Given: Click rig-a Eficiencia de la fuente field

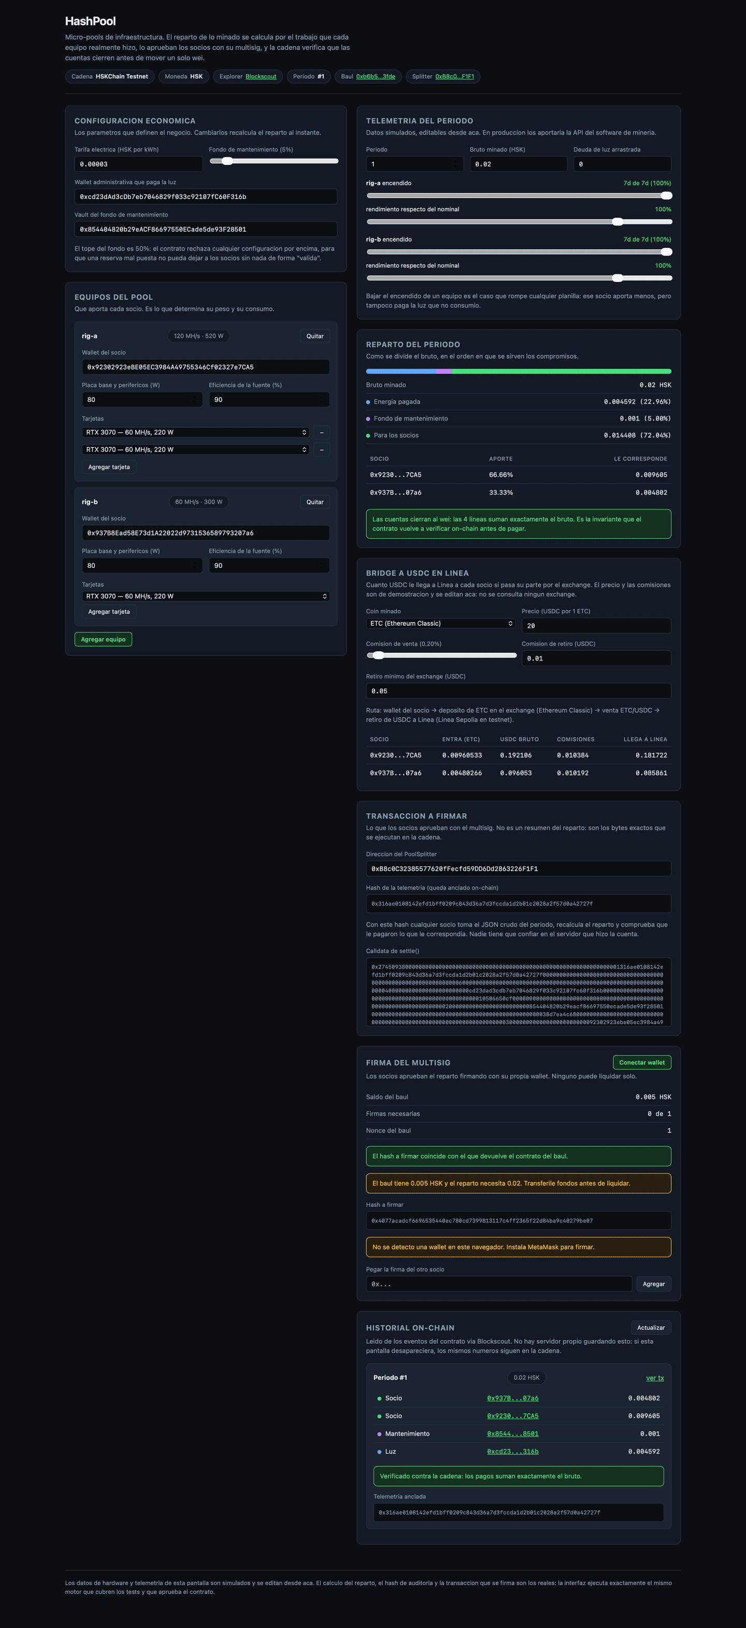Looking at the screenshot, I should tap(269, 399).
